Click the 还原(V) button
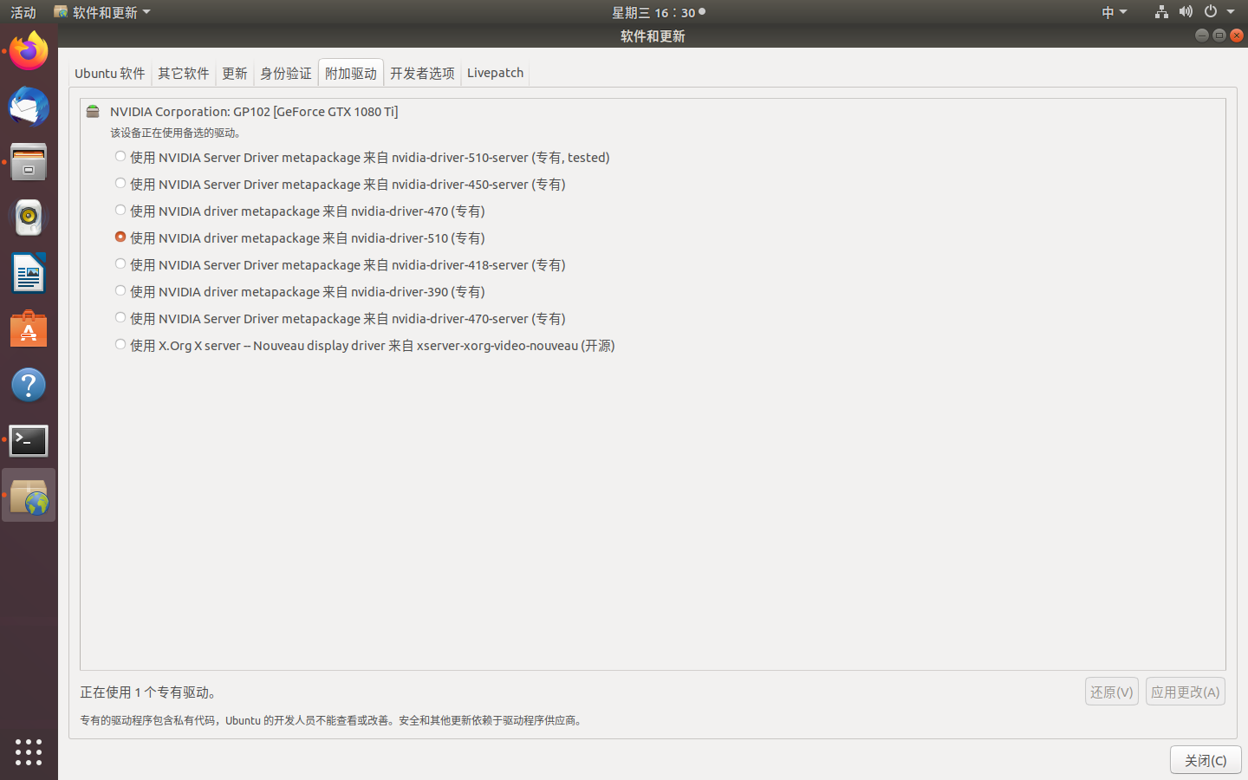1248x780 pixels. click(1112, 692)
